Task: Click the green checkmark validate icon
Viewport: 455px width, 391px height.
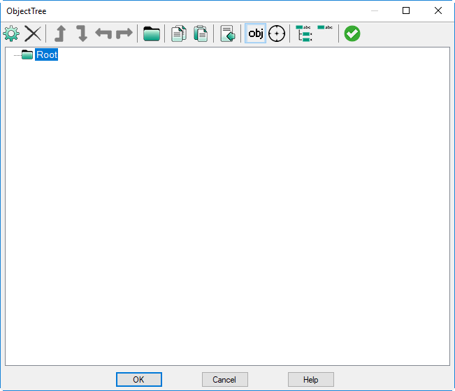Action: tap(352, 34)
